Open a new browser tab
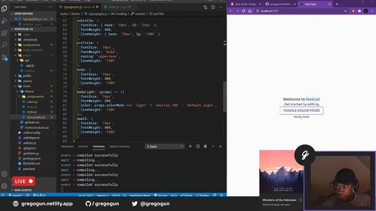The image size is (376, 211). click(337, 4)
